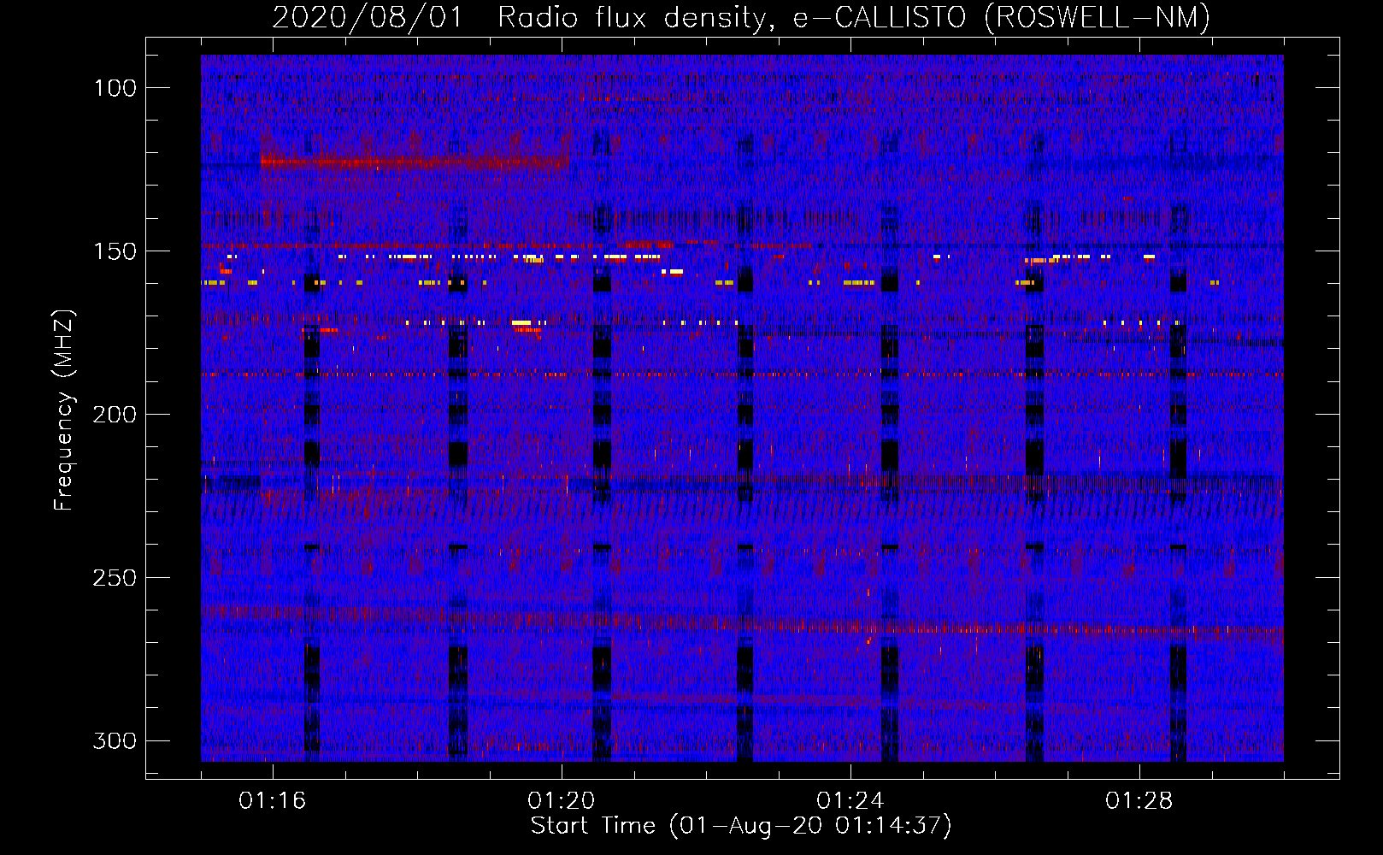The height and width of the screenshot is (855, 1383).
Task: Click the 'Start Time (01-Aug-20 01:14:37)' label
Action: 741,826
